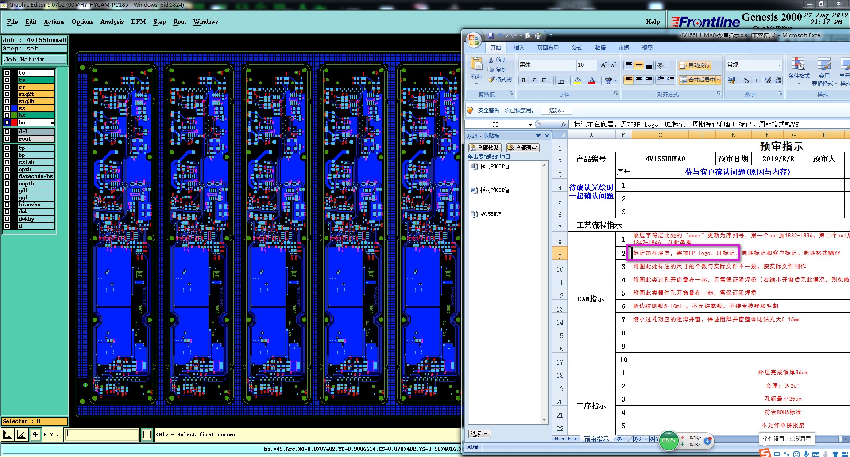Open the Analysis menu in Genesis
This screenshot has width=850, height=457.
pos(112,22)
